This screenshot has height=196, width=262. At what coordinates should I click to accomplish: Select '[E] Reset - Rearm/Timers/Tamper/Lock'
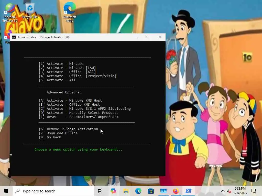[79, 117]
